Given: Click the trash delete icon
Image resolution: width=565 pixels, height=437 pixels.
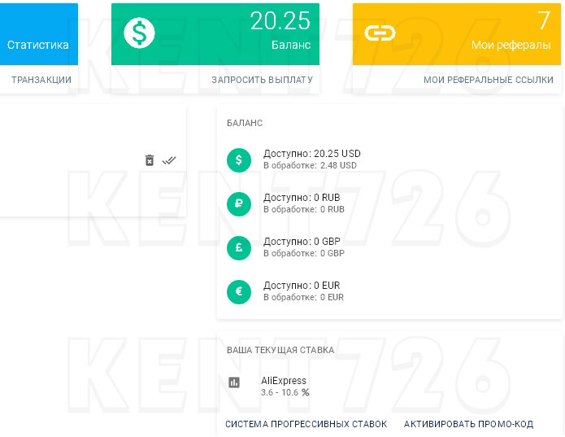Looking at the screenshot, I should click(150, 160).
